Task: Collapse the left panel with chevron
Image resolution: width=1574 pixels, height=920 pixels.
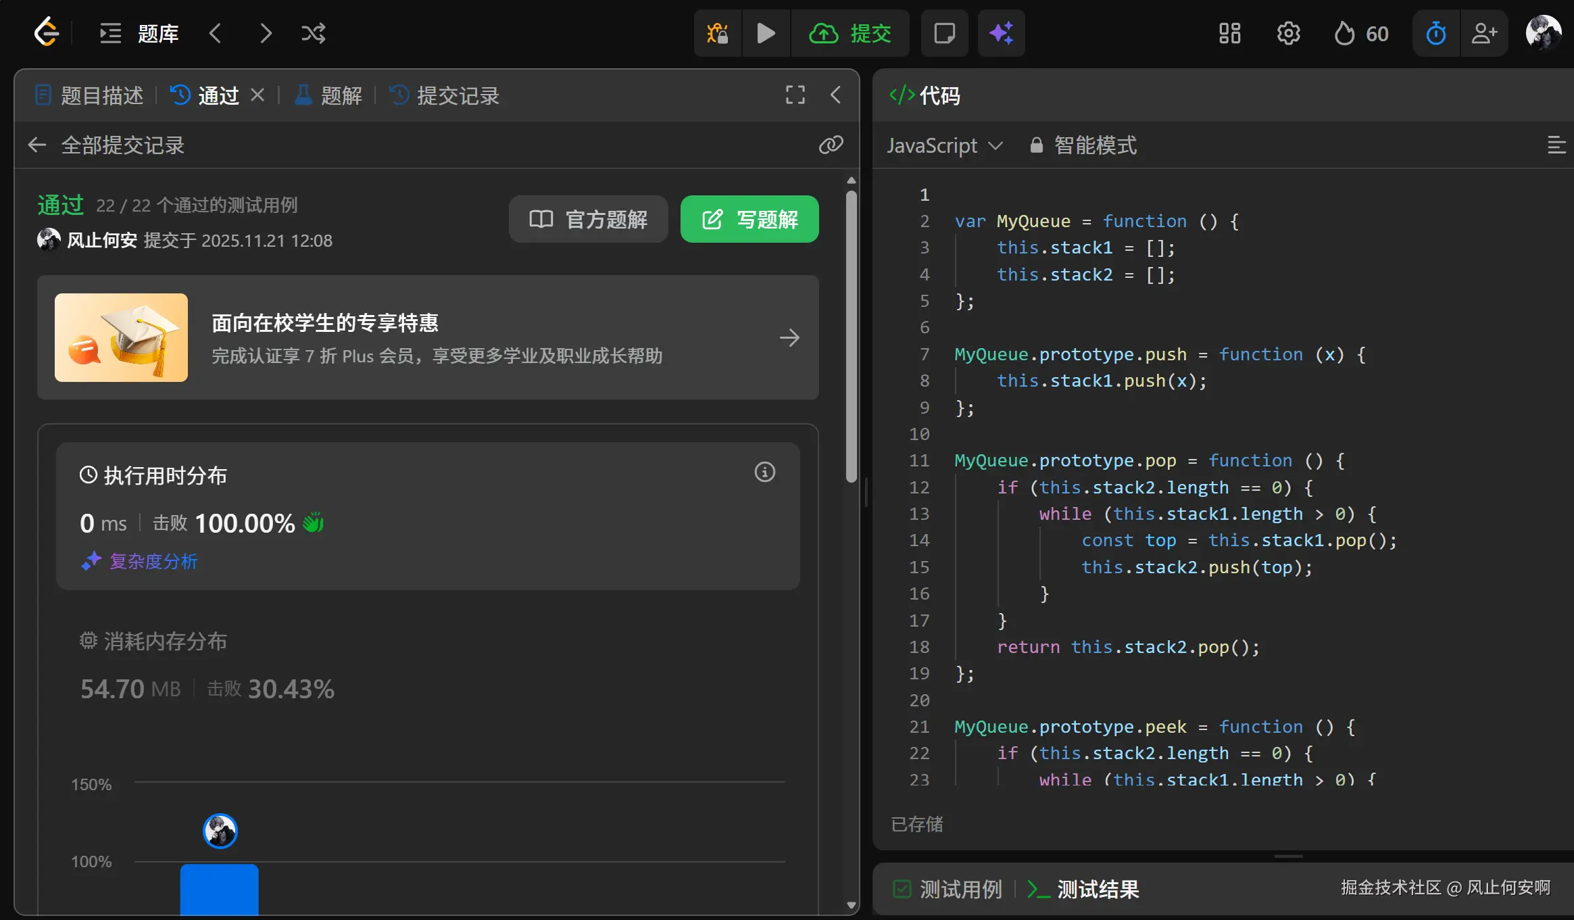Action: pyautogui.click(x=835, y=95)
